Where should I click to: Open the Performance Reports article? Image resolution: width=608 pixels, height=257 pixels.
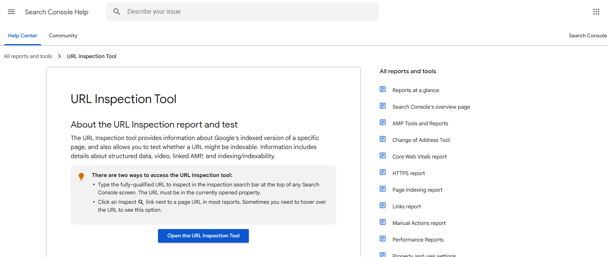tap(418, 240)
